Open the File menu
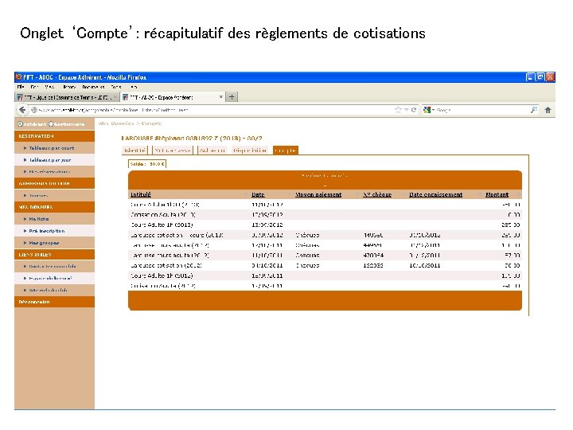The height and width of the screenshot is (430, 573). (x=21, y=87)
